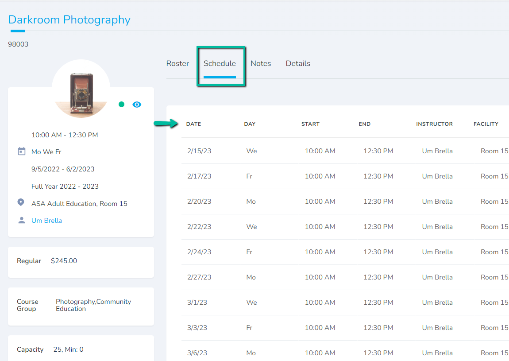This screenshot has width=509, height=361.
Task: Click the 9/5/2022 - 6/2/2023 date range
Action: click(63, 169)
